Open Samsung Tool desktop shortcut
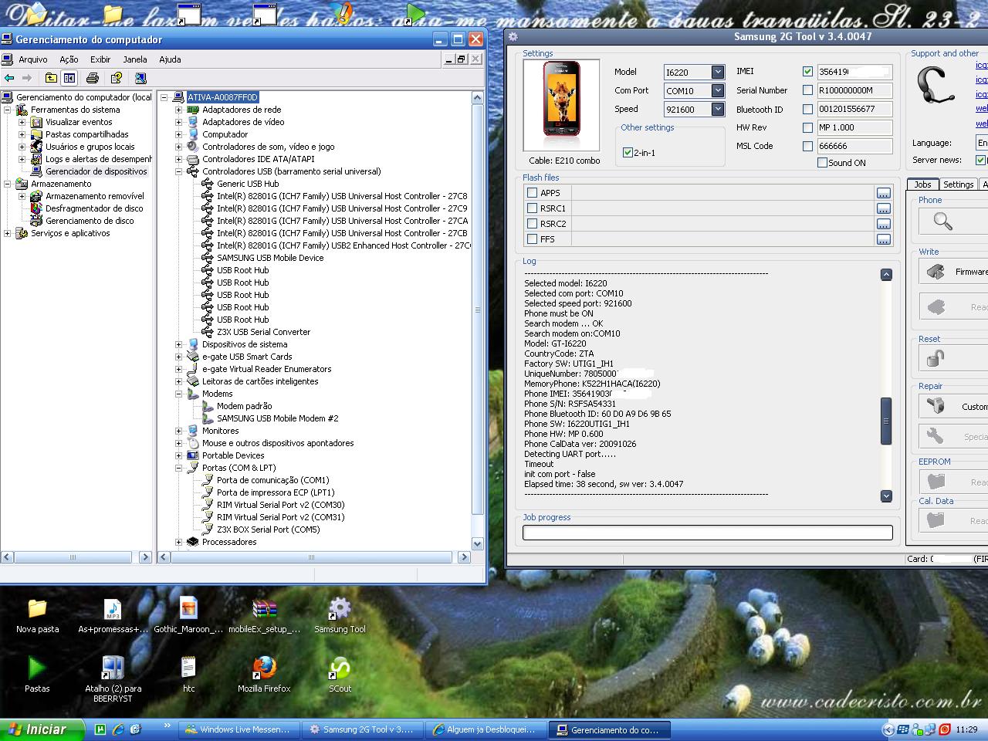This screenshot has width=988, height=741. click(340, 615)
